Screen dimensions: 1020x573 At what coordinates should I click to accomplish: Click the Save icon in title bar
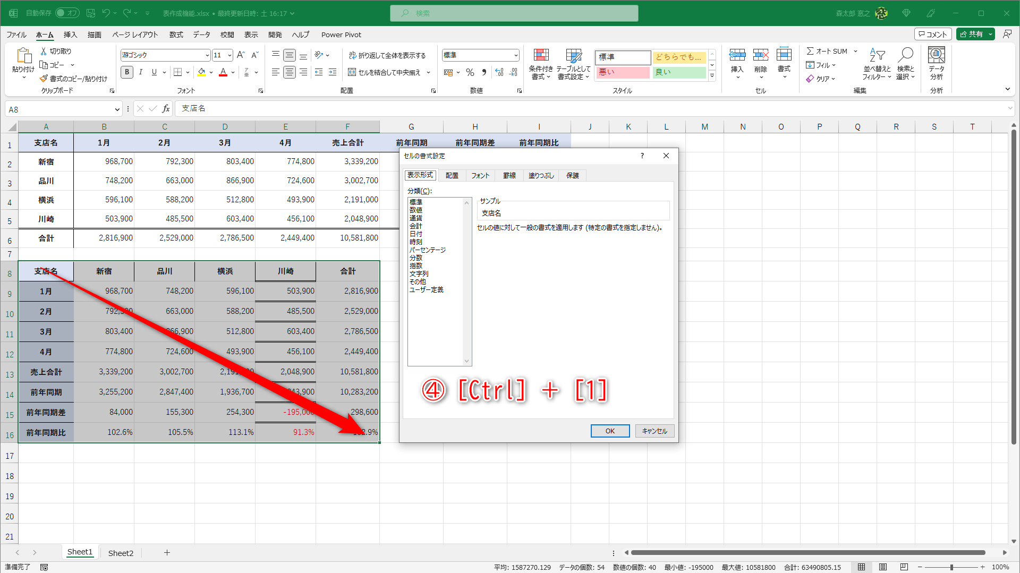(x=91, y=13)
